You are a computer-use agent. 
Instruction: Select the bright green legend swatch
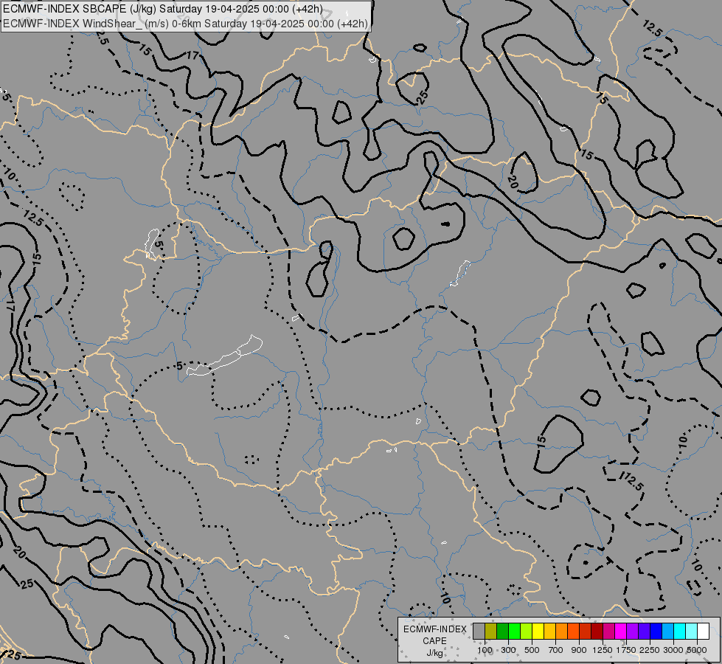click(x=514, y=631)
